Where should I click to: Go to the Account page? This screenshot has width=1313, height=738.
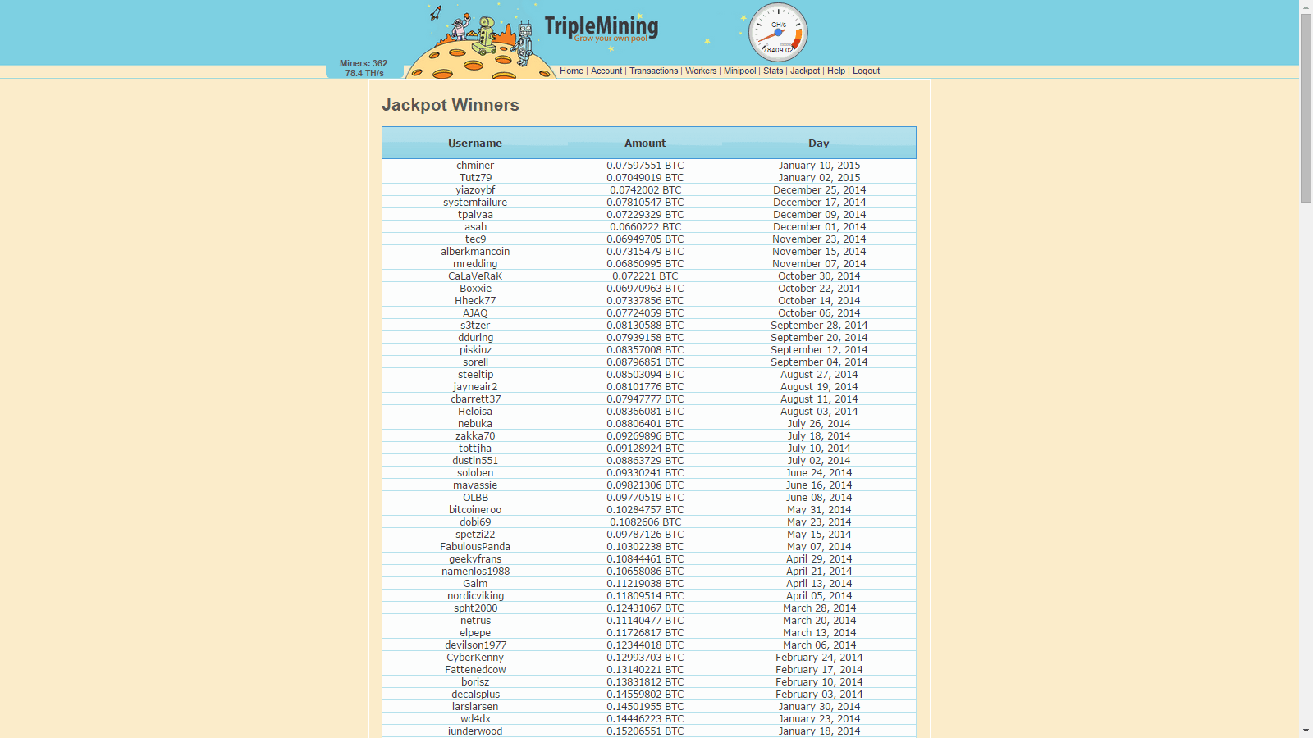pyautogui.click(x=606, y=71)
